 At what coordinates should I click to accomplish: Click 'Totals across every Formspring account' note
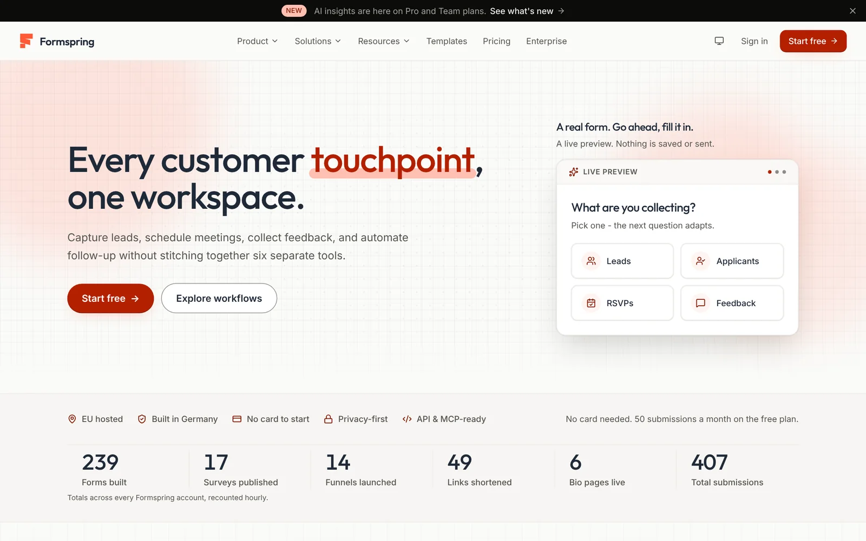click(x=168, y=498)
